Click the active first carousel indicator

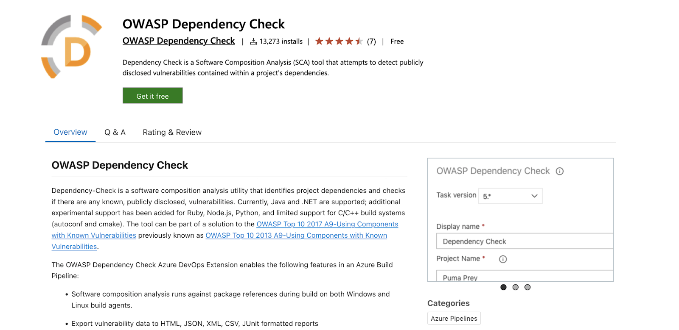(x=503, y=287)
